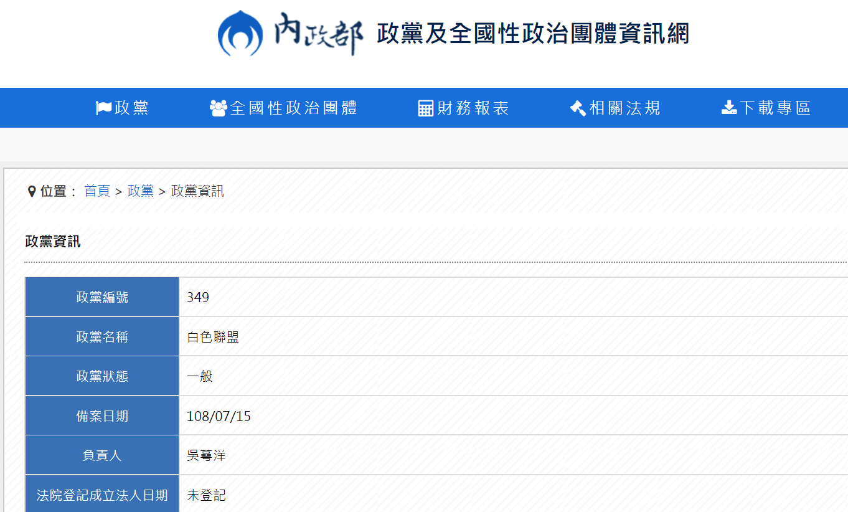This screenshot has width=848, height=512.
Task: Click the gavel icon beside 相關法規
Action: click(578, 108)
